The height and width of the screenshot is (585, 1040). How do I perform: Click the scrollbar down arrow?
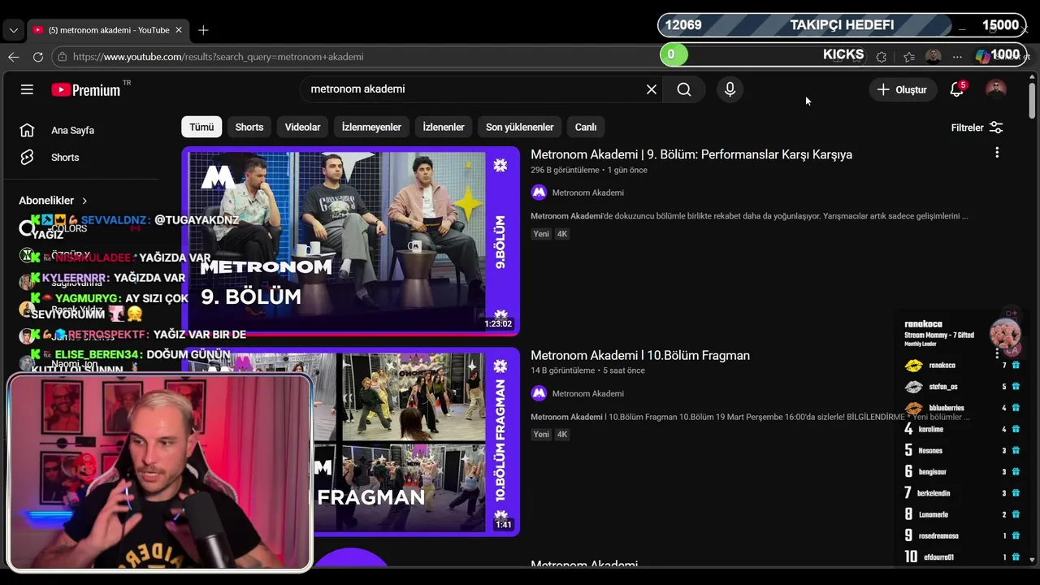[1033, 559]
